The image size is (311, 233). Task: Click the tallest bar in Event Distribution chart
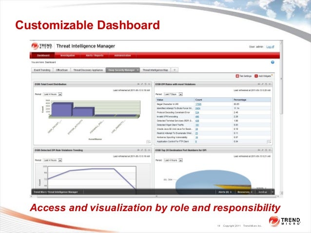click(x=62, y=109)
